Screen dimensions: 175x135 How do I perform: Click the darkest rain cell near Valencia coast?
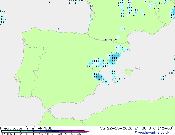tap(99, 78)
